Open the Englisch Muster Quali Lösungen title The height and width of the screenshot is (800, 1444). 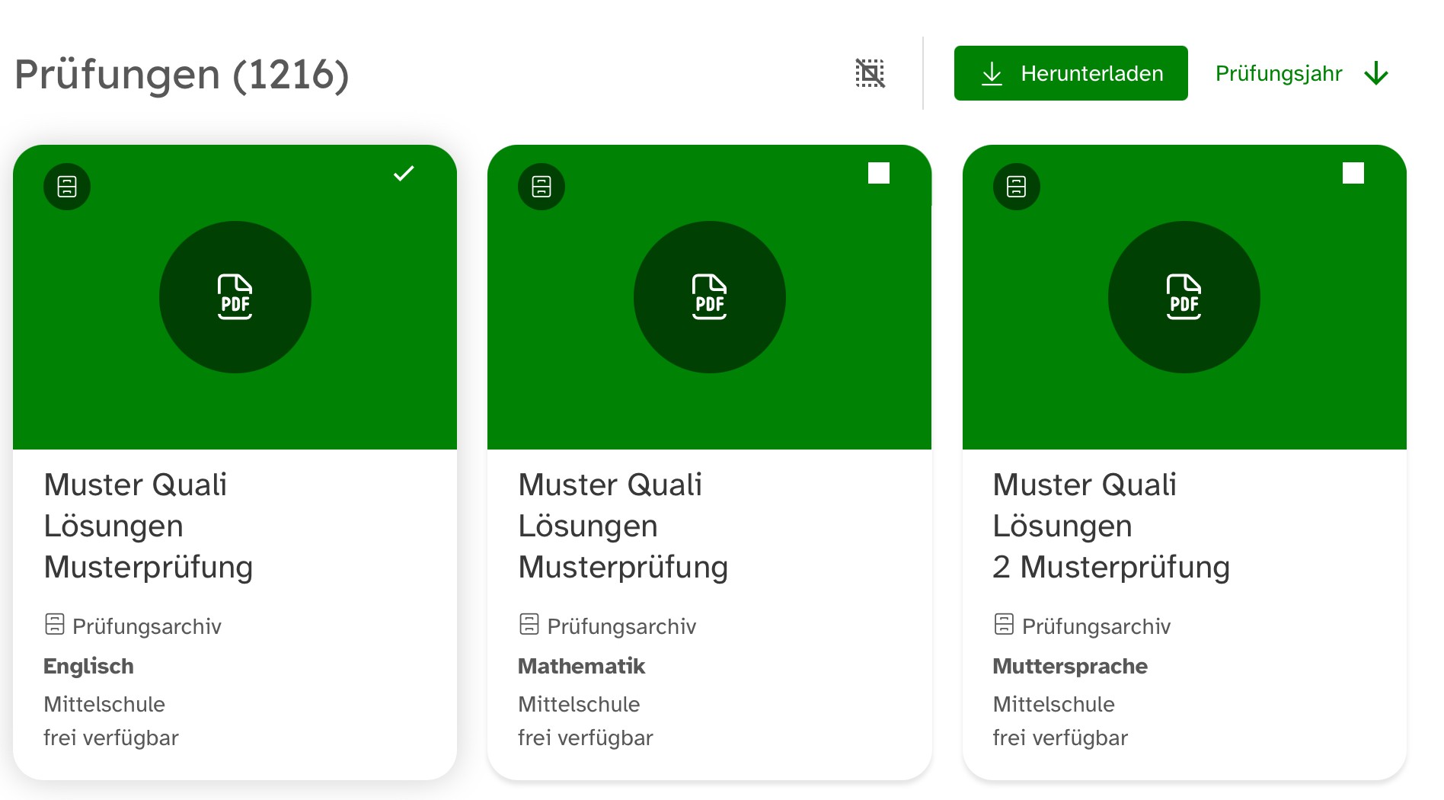(x=149, y=526)
